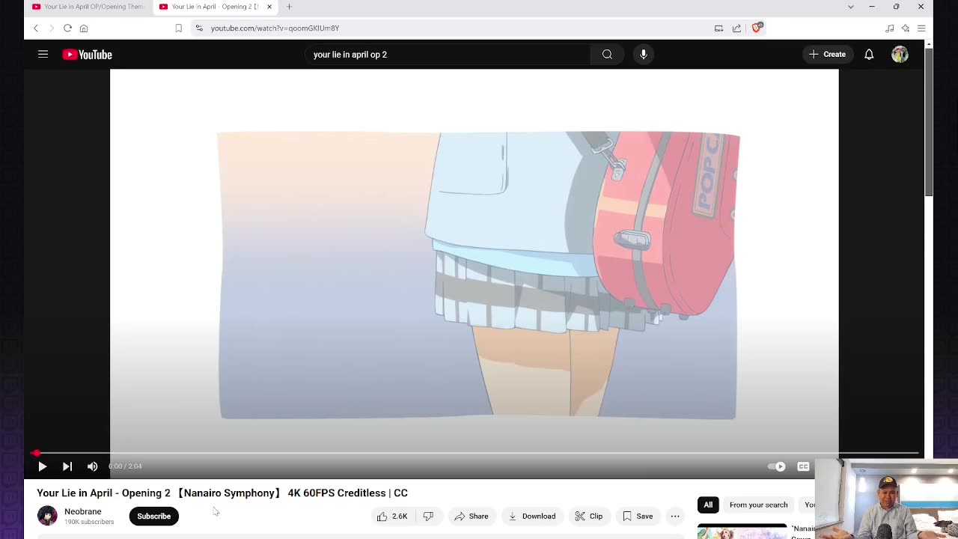Like the video
The height and width of the screenshot is (539, 958).
point(393,516)
